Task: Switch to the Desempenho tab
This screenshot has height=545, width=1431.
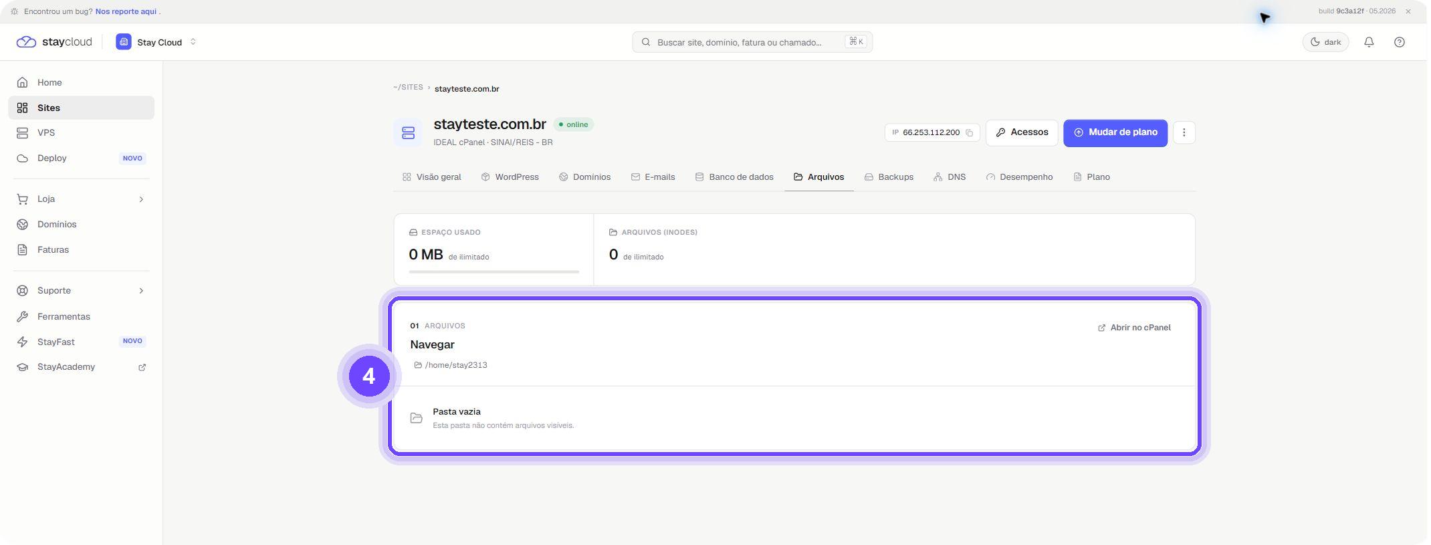Action: point(1019,177)
